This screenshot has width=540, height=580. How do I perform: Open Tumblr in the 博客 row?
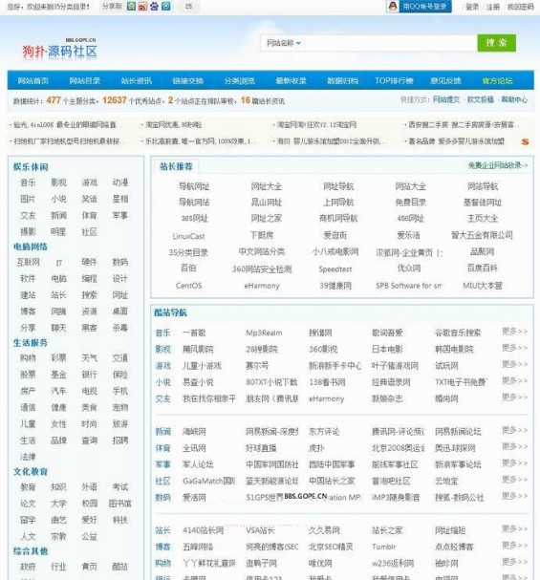(384, 547)
